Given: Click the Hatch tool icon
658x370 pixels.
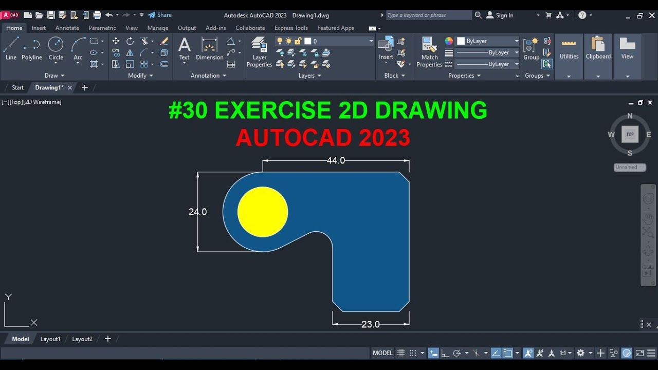Looking at the screenshot, I should pyautogui.click(x=94, y=64).
